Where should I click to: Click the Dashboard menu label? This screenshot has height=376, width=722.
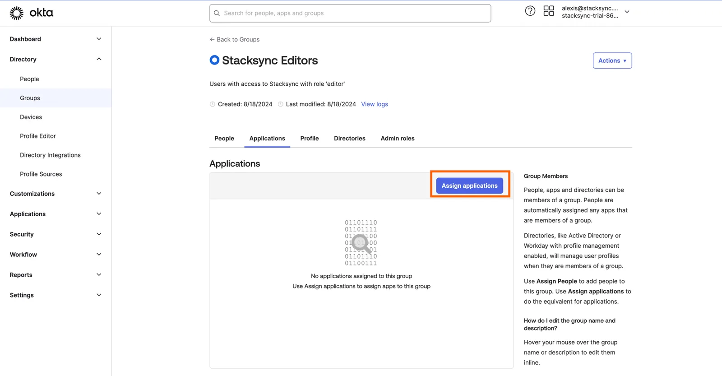[25, 39]
